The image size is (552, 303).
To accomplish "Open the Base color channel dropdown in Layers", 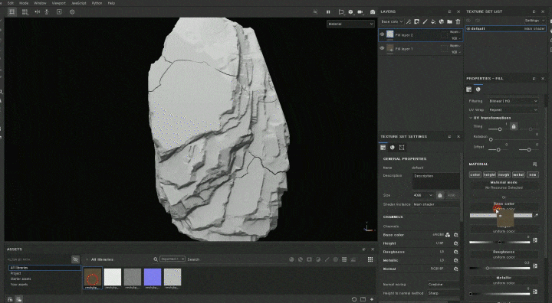I will tap(392, 21).
